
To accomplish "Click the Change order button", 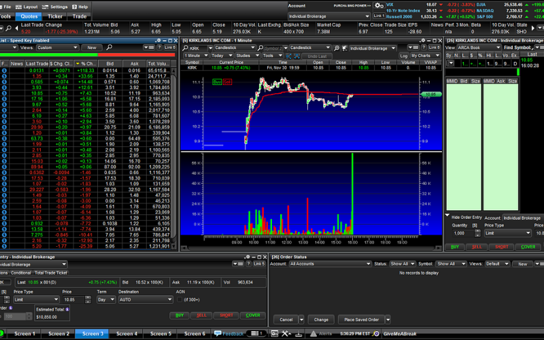I will [321, 320].
